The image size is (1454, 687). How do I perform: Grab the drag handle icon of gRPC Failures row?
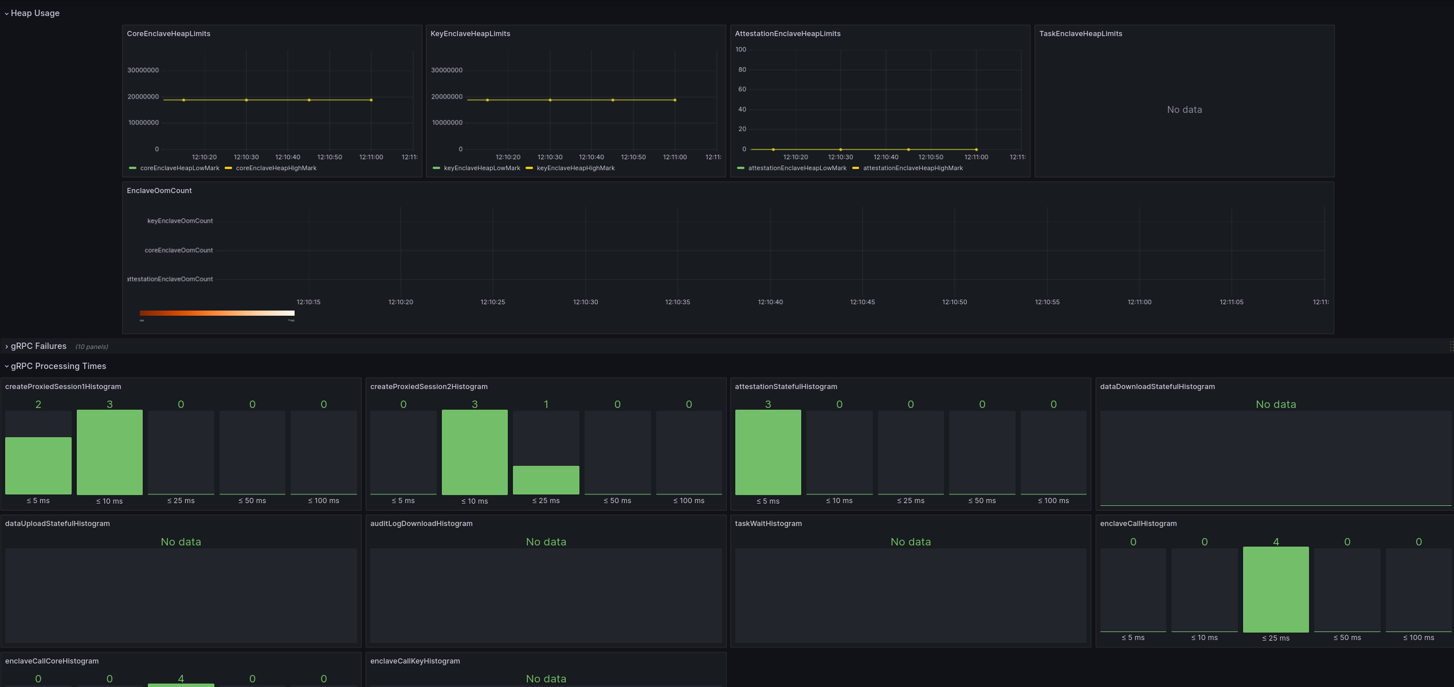click(x=1451, y=346)
